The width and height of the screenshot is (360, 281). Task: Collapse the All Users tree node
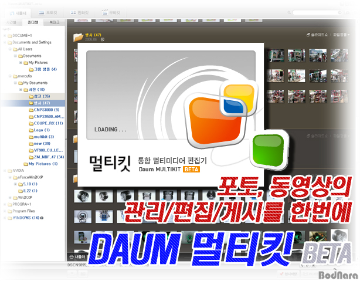pyautogui.click(x=11, y=49)
